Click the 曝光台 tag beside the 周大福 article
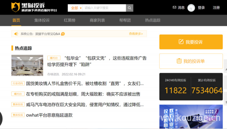227x129 pixels. click(18, 94)
